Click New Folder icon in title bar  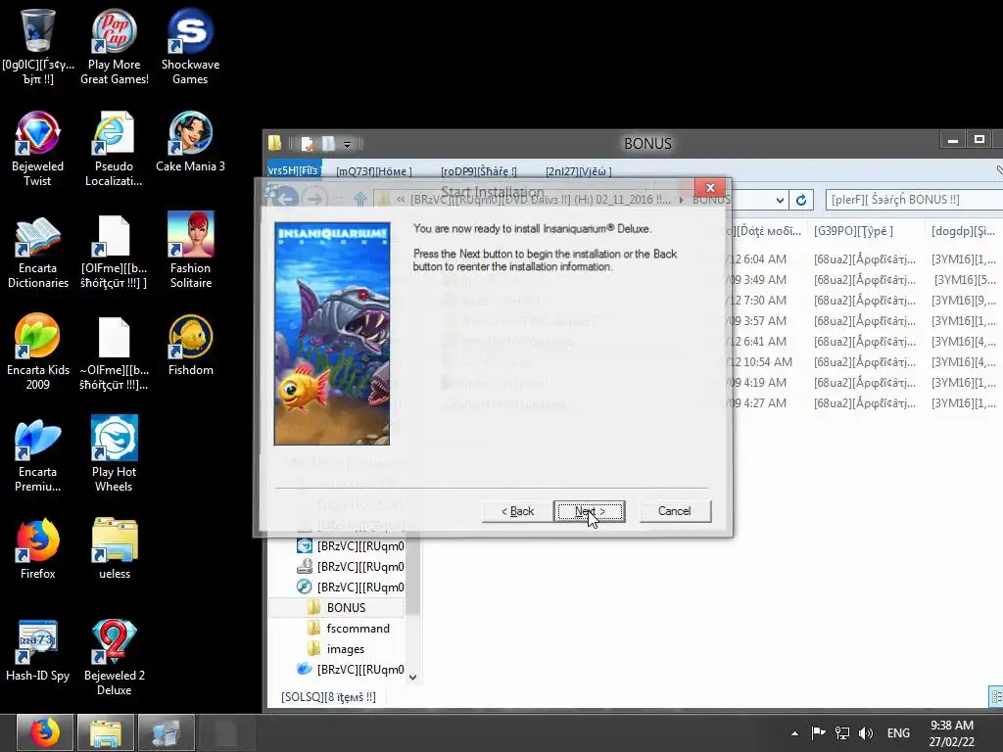click(327, 143)
